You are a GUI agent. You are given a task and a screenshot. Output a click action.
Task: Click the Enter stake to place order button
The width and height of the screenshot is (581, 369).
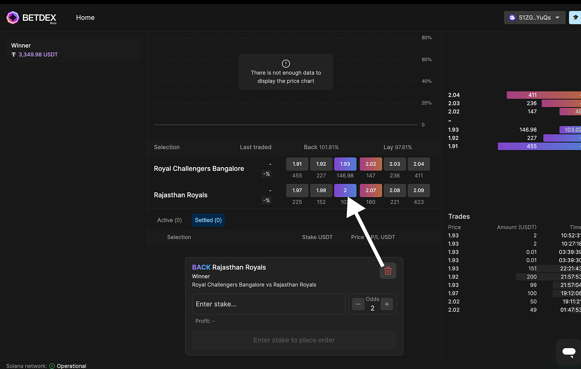(294, 340)
